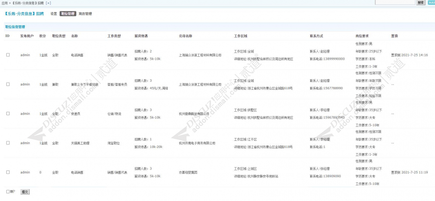Click the [+] link in the breadcrumb
This screenshot has height=201, width=435.
point(48,3)
